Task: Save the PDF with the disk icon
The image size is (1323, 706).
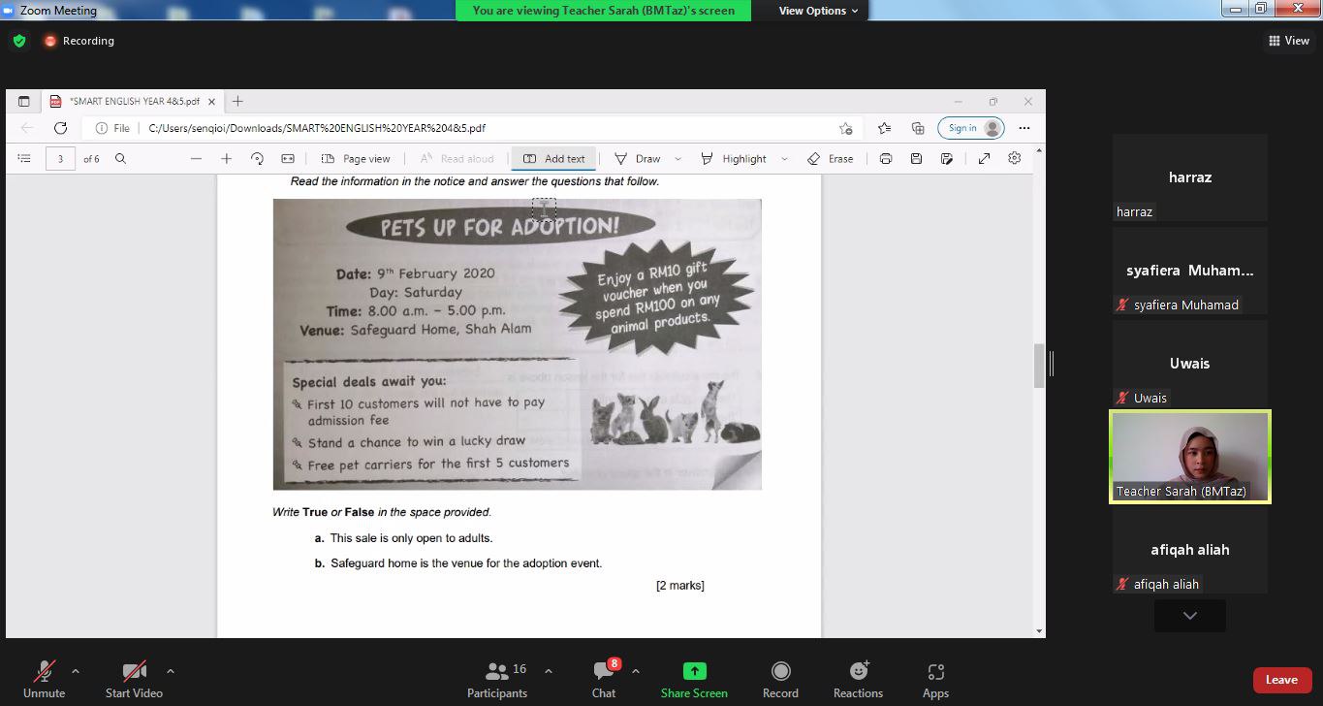Action: pyautogui.click(x=916, y=159)
